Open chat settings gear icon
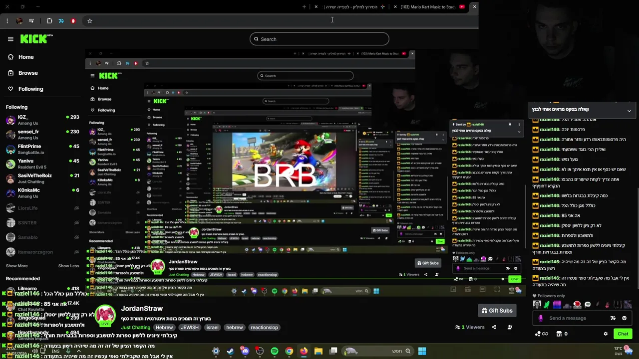 606,334
